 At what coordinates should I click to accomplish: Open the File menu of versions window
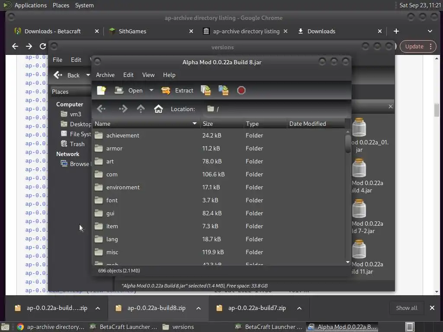pos(58,60)
